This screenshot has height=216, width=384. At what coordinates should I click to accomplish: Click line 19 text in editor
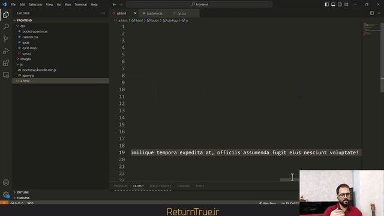[x=244, y=152]
